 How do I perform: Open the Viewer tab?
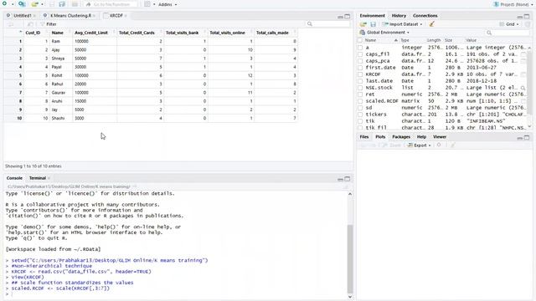pos(440,137)
